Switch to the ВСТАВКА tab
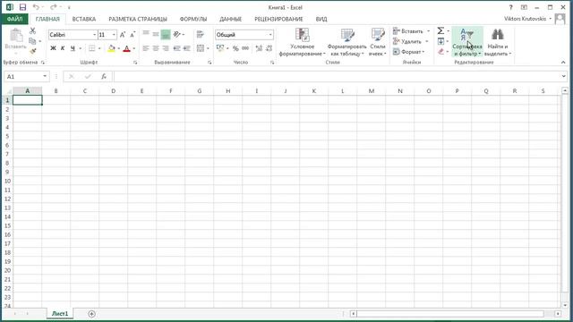The width and height of the screenshot is (573, 322). pyautogui.click(x=83, y=19)
